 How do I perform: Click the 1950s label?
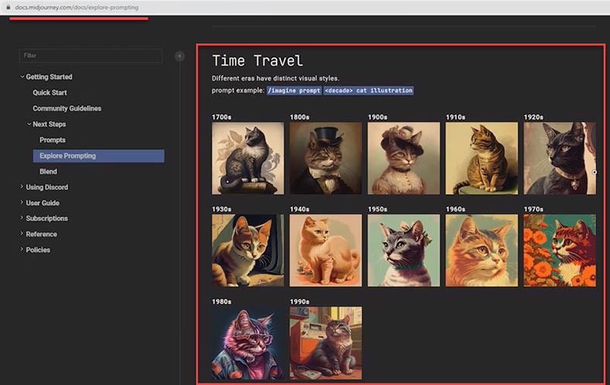(378, 209)
